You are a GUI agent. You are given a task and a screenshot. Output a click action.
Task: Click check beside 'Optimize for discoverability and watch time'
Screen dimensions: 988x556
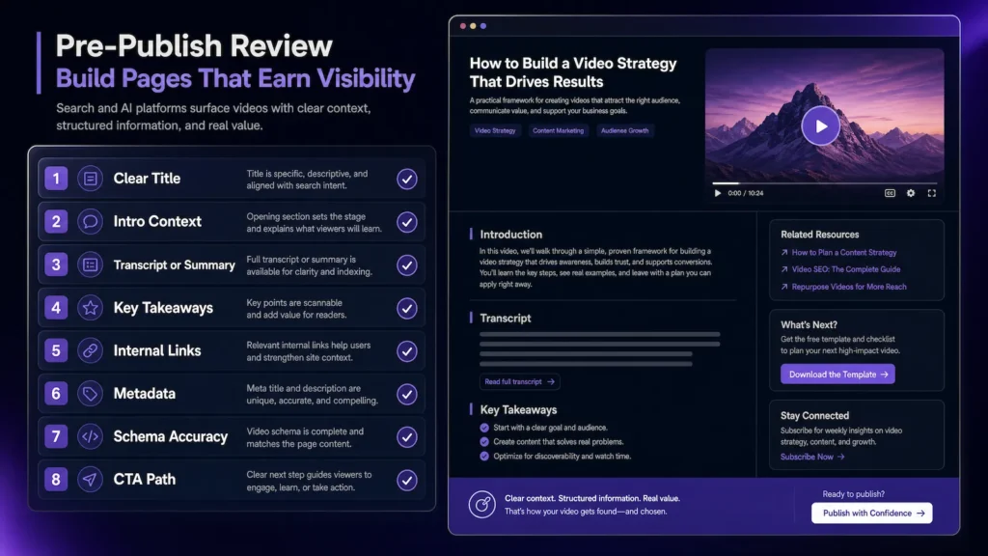click(x=484, y=457)
